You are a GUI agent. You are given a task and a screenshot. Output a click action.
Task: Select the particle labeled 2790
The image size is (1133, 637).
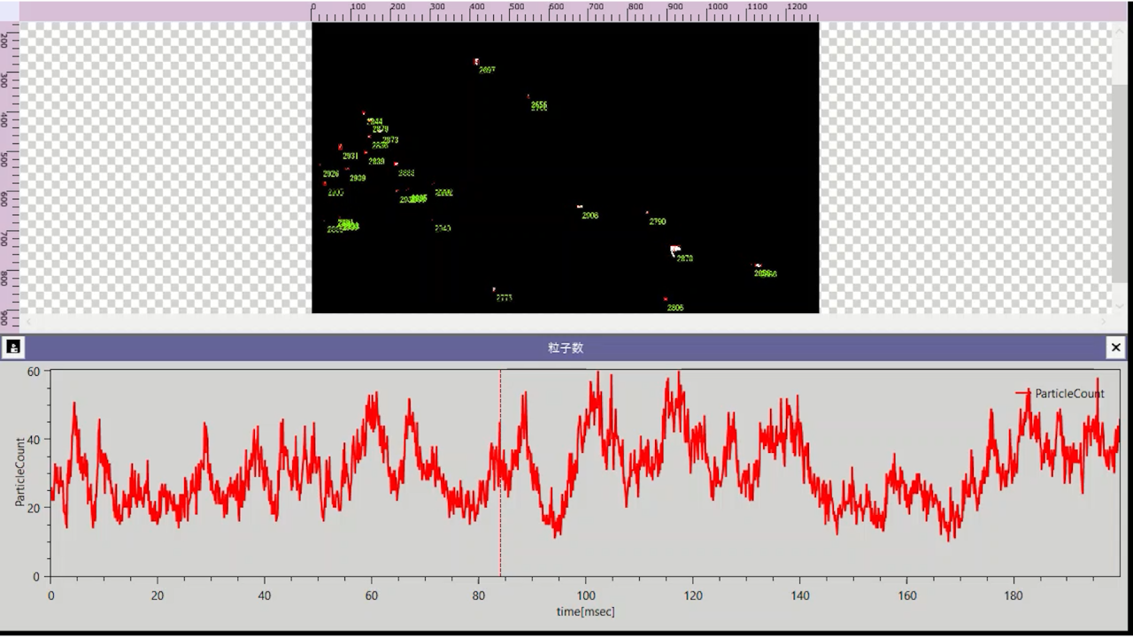click(x=647, y=213)
